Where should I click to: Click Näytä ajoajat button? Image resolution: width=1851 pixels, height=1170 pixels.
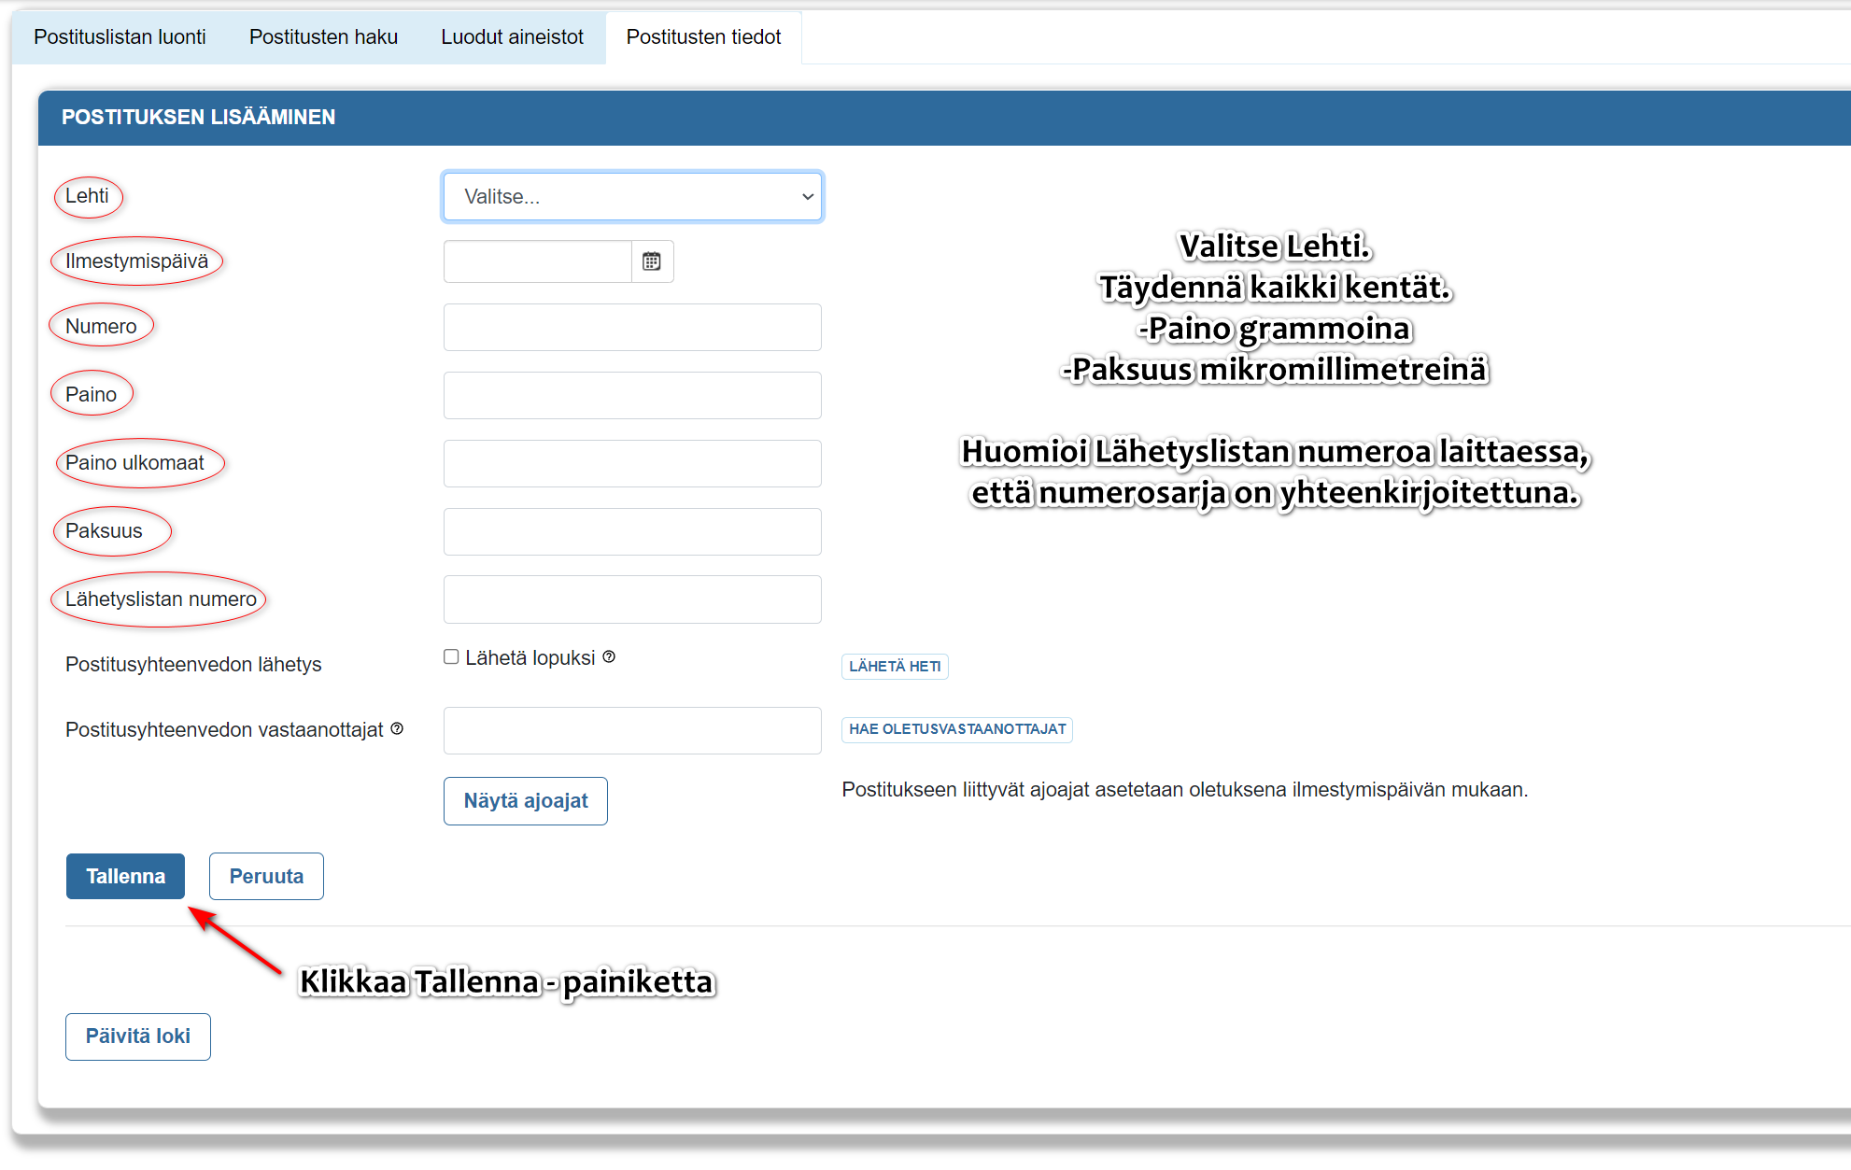526,801
